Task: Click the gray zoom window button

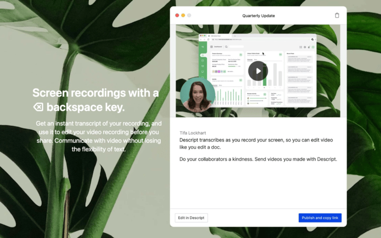Action: (189, 15)
